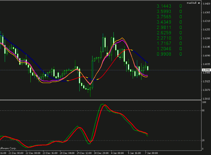Select the 2.6259 value in the readout

click(x=164, y=33)
